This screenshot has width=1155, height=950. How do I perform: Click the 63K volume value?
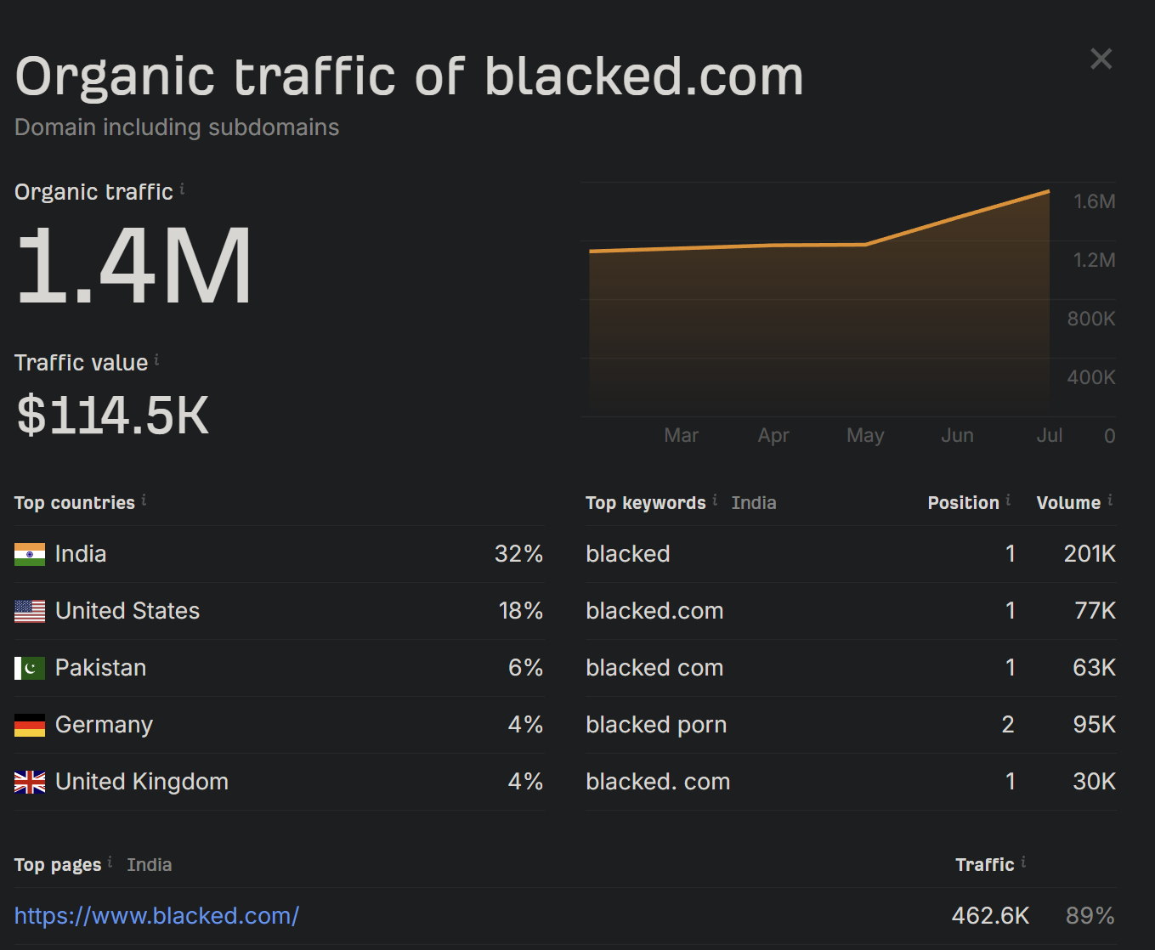point(1094,668)
